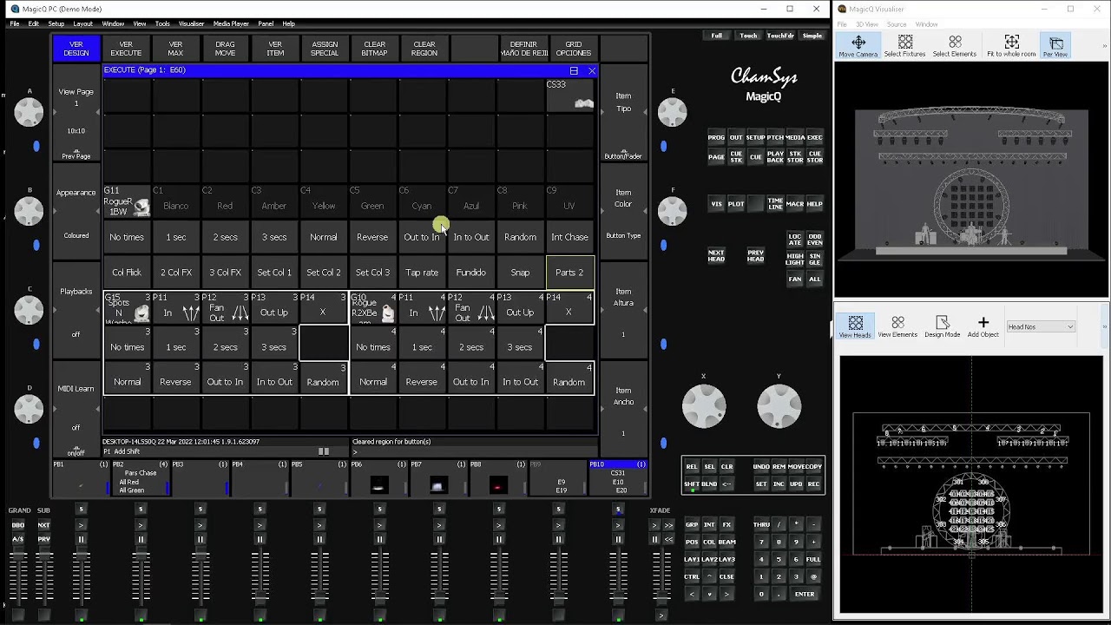
Task: Select PB6 playback thumbnail
Action: (379, 484)
